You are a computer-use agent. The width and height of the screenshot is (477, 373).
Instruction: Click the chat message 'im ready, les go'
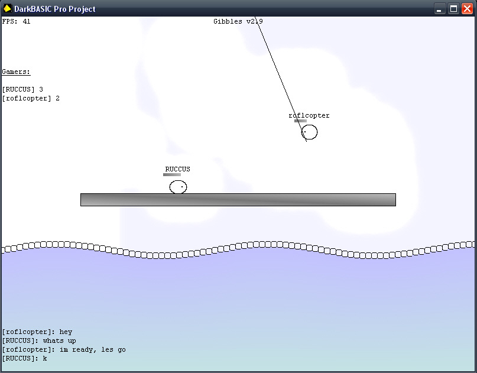pyautogui.click(x=64, y=349)
